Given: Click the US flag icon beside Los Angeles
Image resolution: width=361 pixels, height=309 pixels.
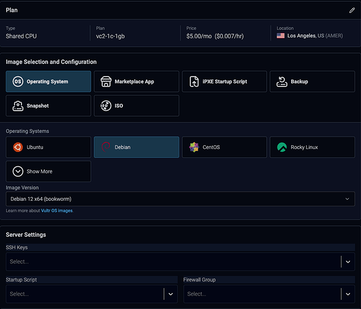Looking at the screenshot, I should (x=281, y=36).
